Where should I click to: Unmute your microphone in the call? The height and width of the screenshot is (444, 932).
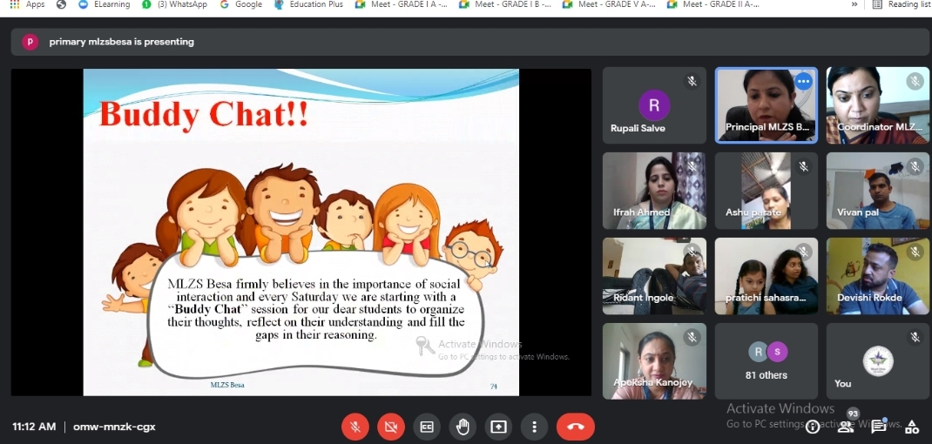(x=355, y=427)
